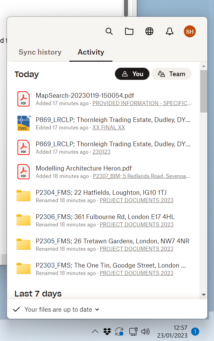This screenshot has width=214, height=341.
Task: Open P2304_FMS; 22 Hatfields, Loughton entry
Action: click(101, 192)
